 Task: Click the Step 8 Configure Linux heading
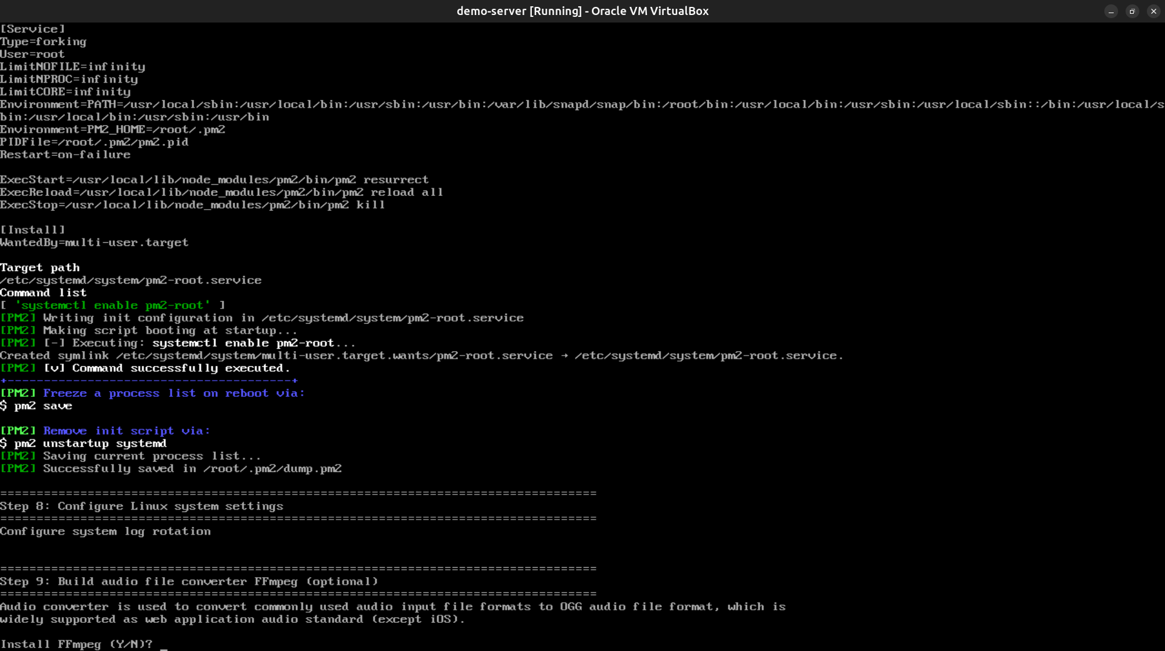pos(141,506)
